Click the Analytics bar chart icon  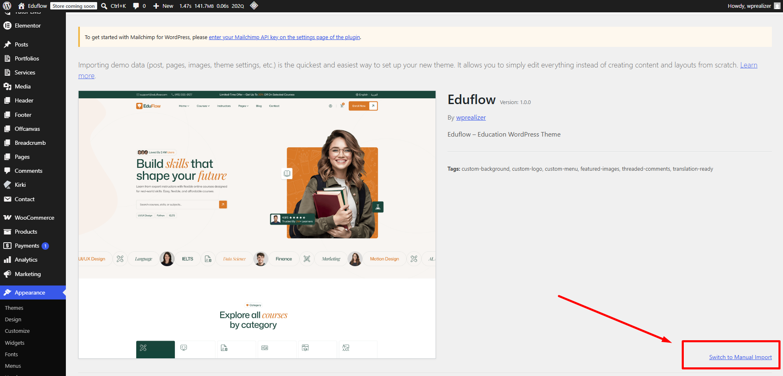7,260
